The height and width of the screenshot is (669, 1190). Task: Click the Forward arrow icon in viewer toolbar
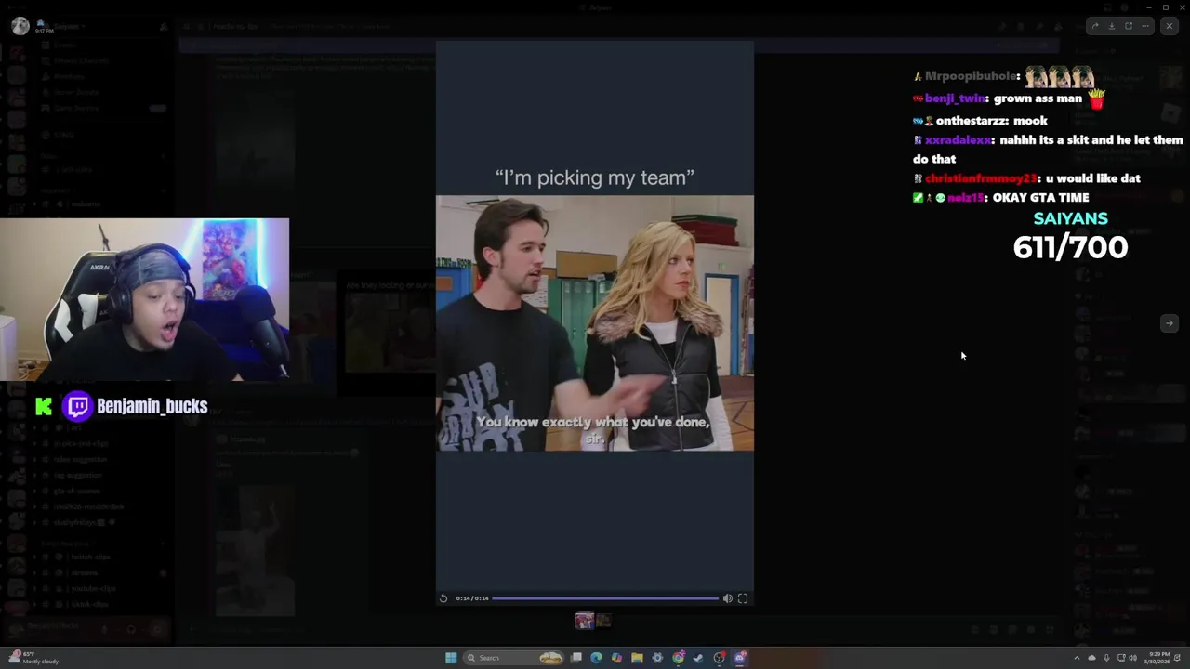tap(1095, 26)
